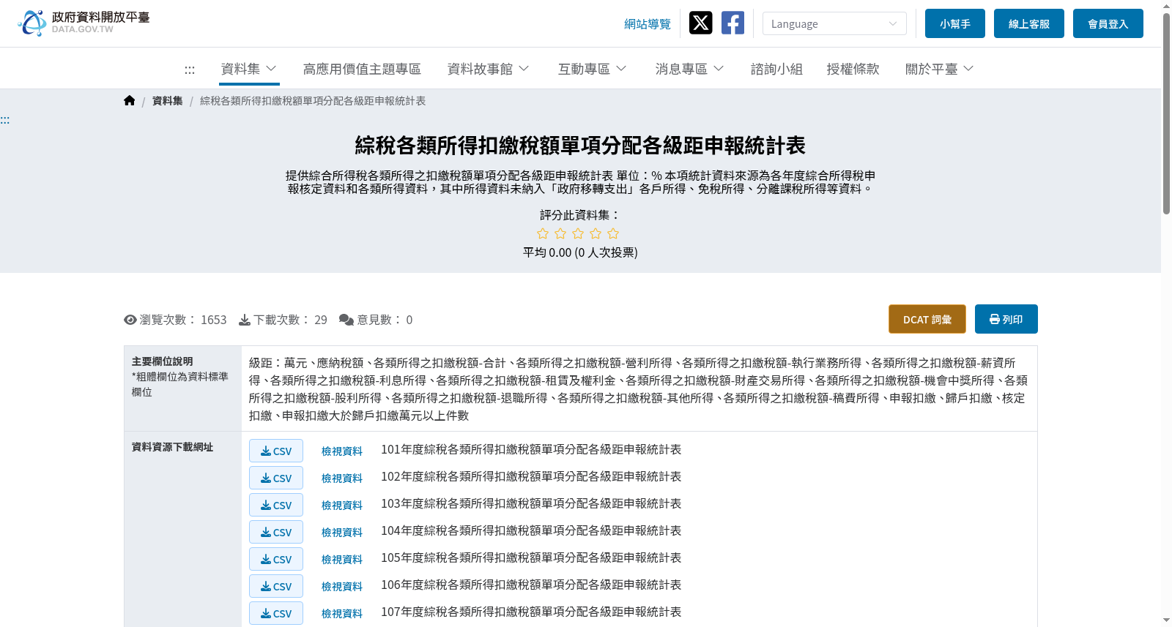
Task: Open the 諮詢小組 menu item
Action: (776, 69)
